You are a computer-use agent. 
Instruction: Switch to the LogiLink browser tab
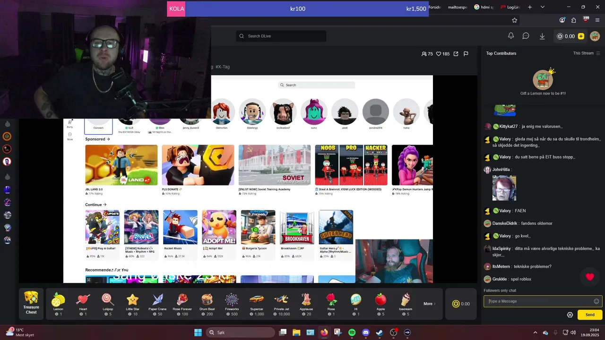click(510, 7)
